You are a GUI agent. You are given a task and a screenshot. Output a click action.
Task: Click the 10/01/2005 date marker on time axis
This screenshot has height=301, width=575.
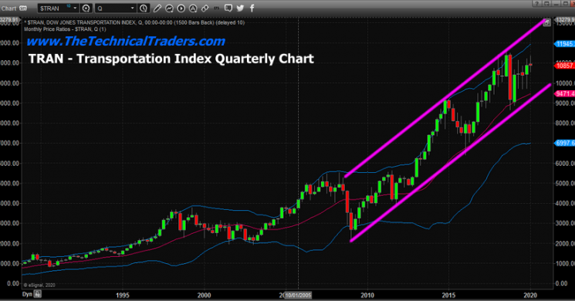[298, 295]
